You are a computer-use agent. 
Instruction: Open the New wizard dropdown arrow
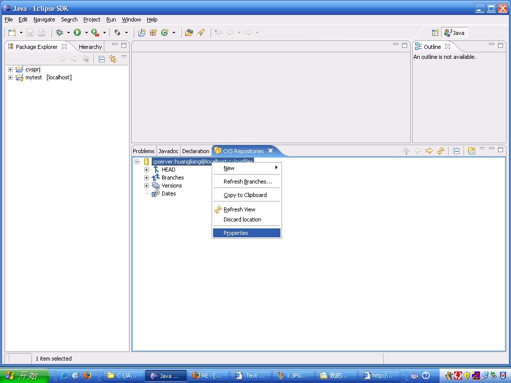[x=21, y=32]
